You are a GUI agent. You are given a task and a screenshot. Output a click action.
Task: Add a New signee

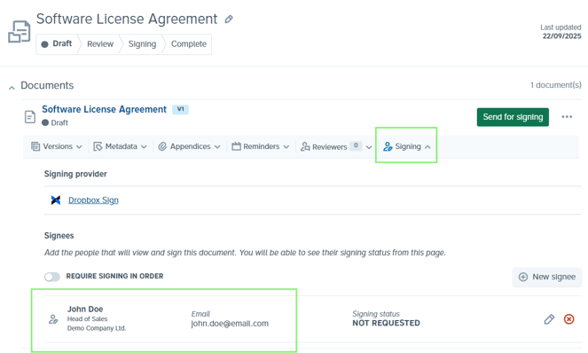(x=546, y=277)
